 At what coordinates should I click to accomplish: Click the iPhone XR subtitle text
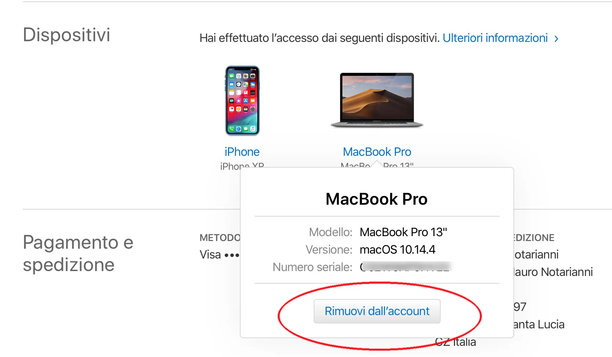tap(242, 165)
